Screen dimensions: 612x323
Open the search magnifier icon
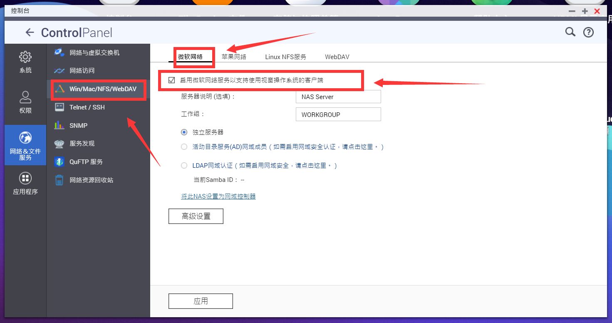point(570,32)
